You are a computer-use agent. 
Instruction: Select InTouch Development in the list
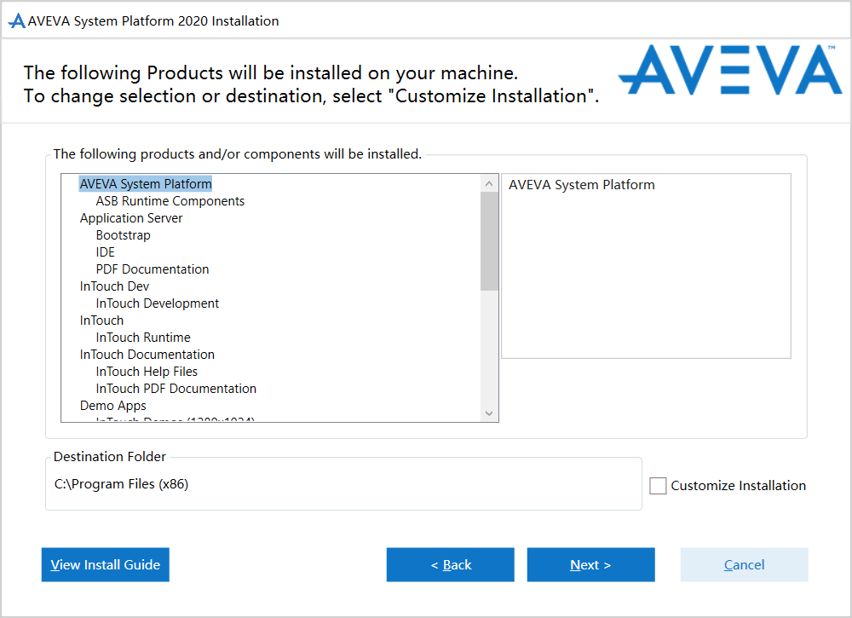pyautogui.click(x=157, y=303)
